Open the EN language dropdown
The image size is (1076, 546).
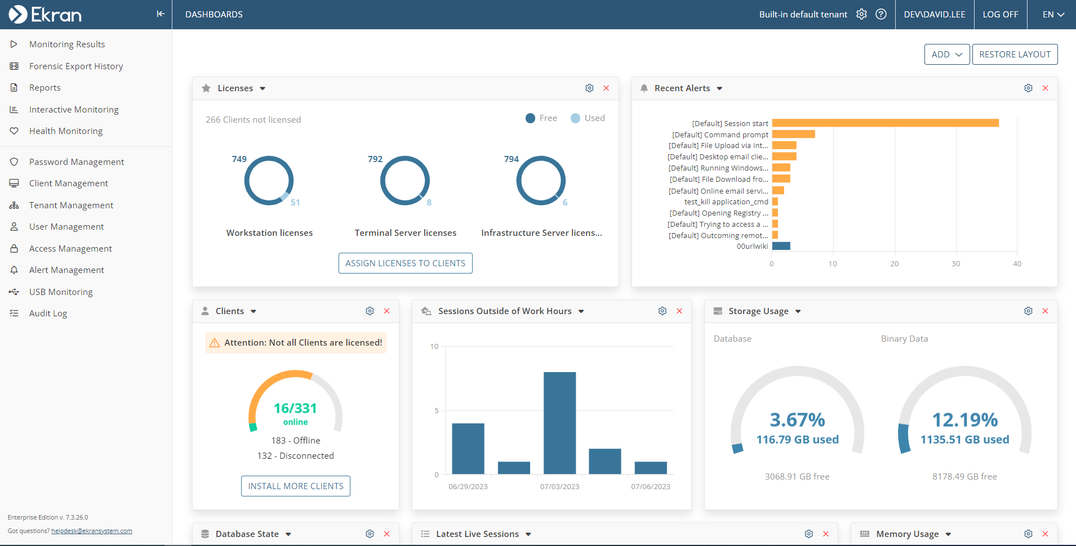pos(1052,15)
